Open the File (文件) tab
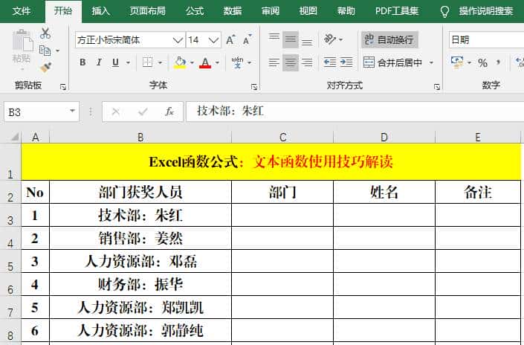 [22, 11]
